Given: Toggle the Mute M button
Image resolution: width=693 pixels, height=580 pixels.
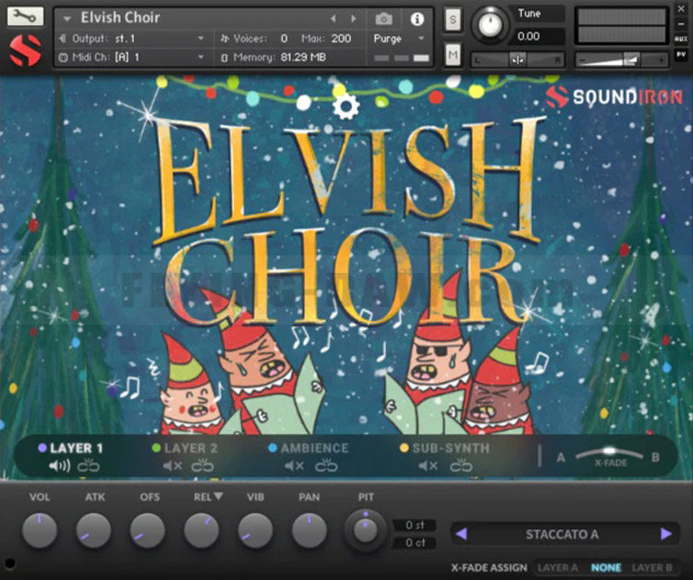Looking at the screenshot, I should coord(453,55).
